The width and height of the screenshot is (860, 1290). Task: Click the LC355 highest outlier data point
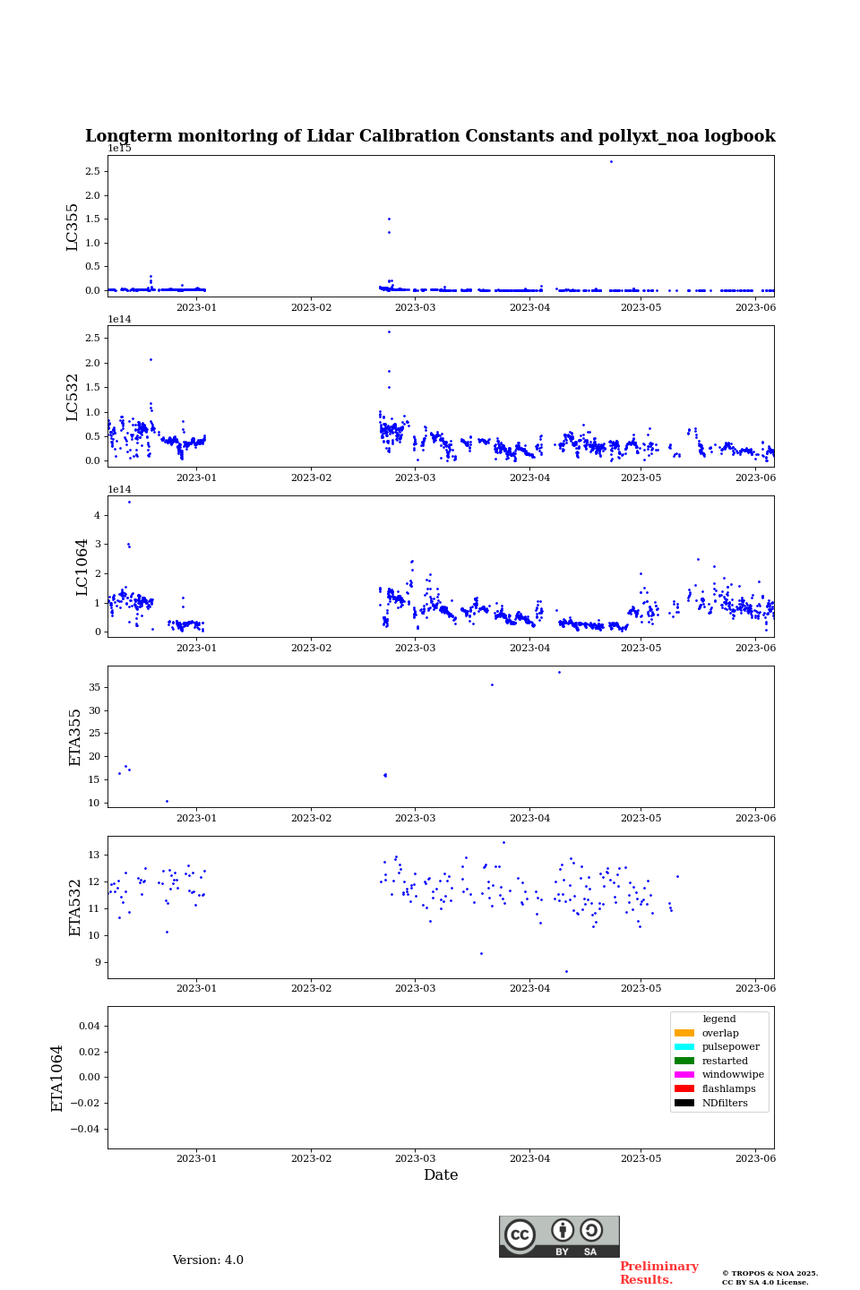611,161
